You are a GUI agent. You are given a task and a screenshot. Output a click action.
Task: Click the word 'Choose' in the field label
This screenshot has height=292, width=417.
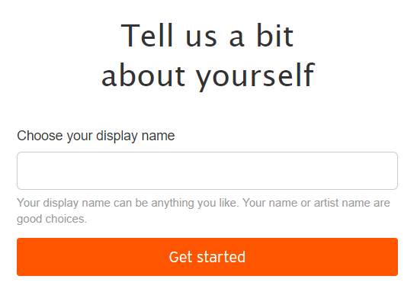(x=40, y=136)
